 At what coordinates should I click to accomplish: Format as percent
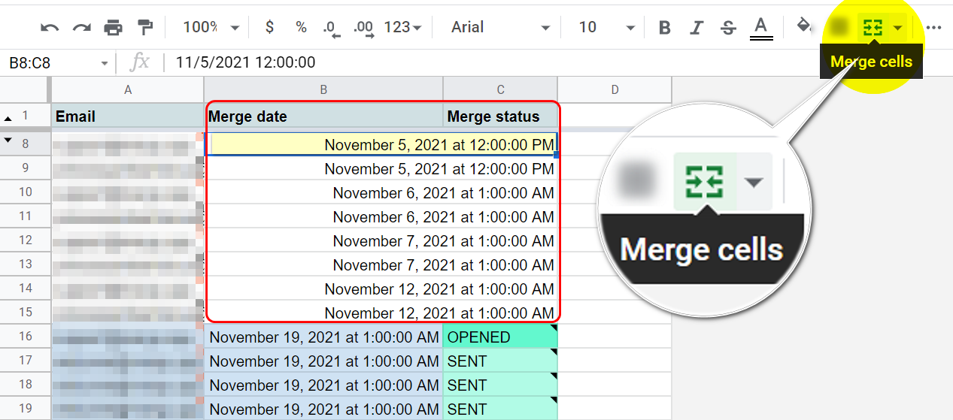pos(301,28)
